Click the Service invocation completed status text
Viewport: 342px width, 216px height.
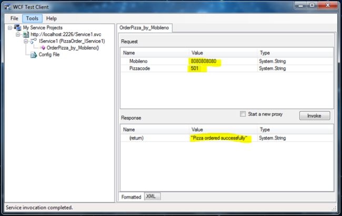point(39,208)
